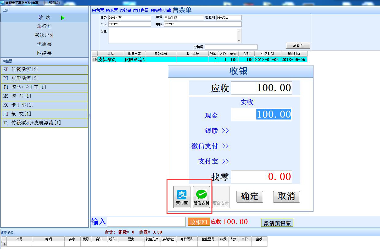Click the Alipay (支付宝) icon button
380x249 pixels.
(x=182, y=197)
